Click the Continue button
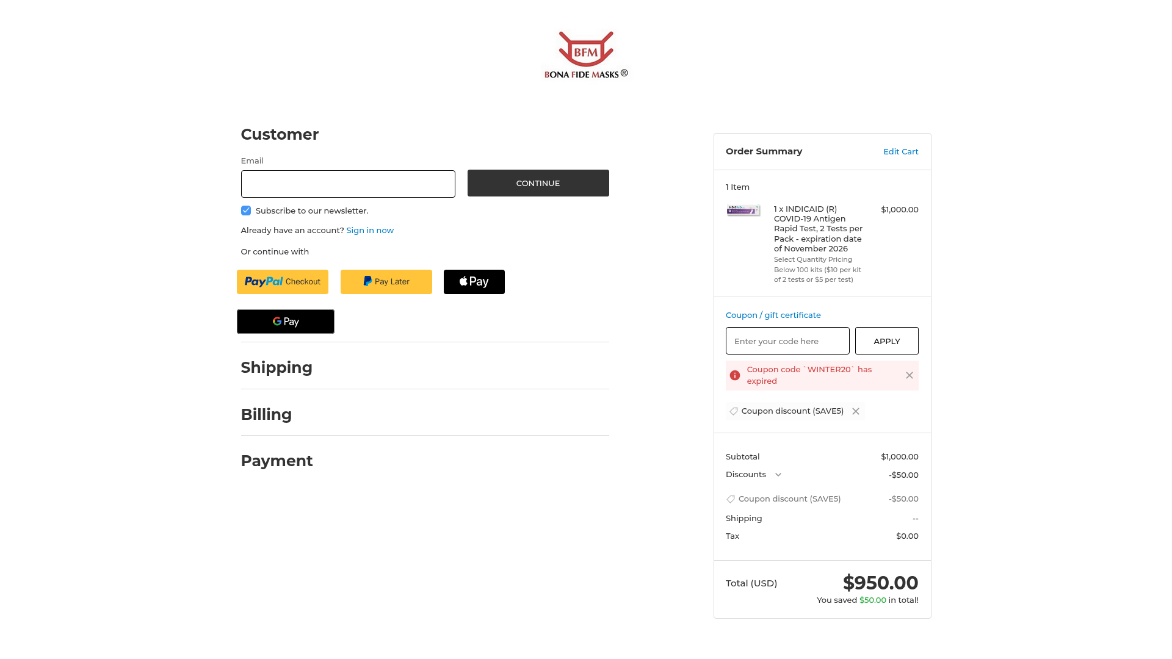Image resolution: width=1172 pixels, height=659 pixels. pos(538,183)
